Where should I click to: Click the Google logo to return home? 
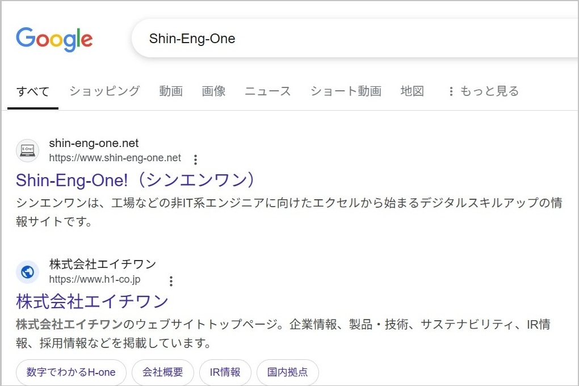pyautogui.click(x=54, y=38)
